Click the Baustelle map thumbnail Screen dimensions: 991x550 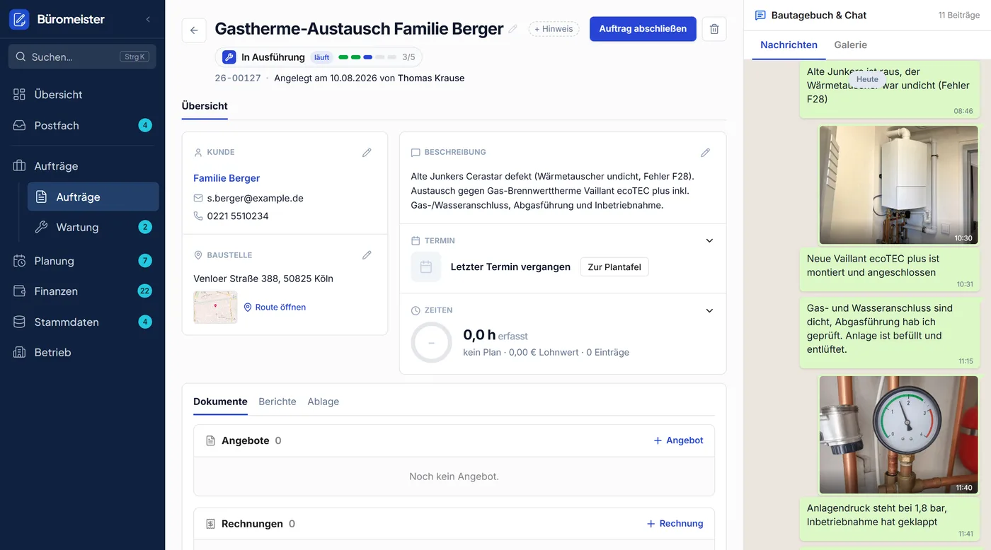click(x=215, y=308)
